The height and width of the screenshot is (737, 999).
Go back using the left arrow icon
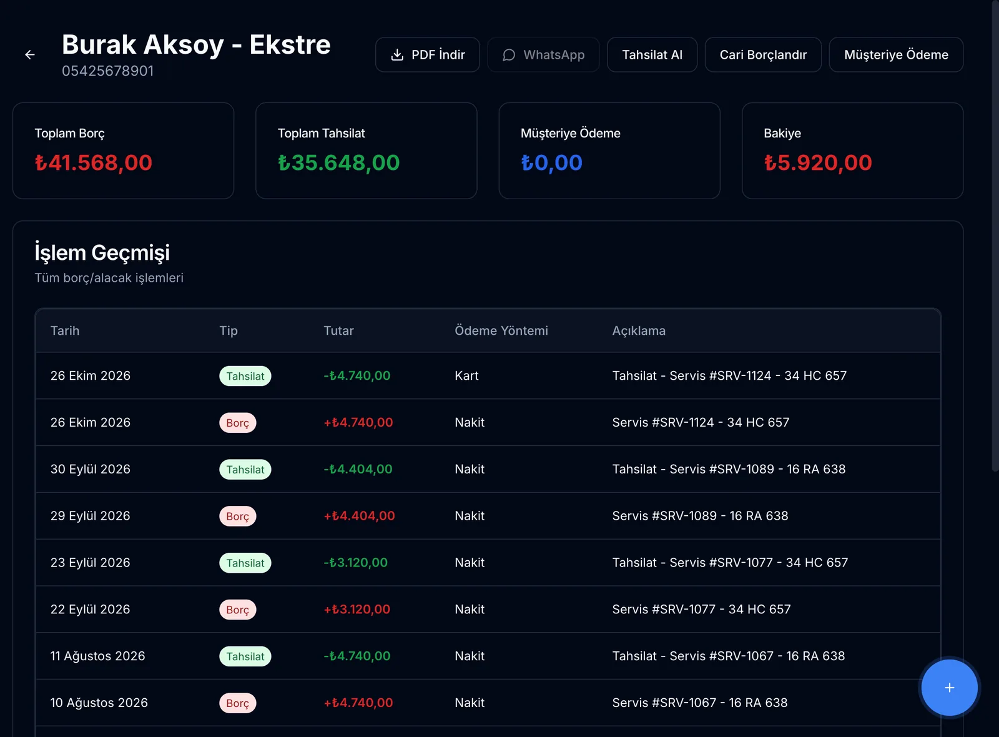point(29,55)
